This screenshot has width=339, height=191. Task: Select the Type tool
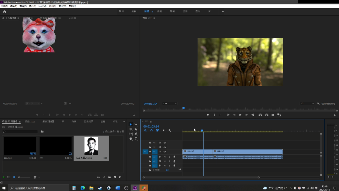click(136, 139)
